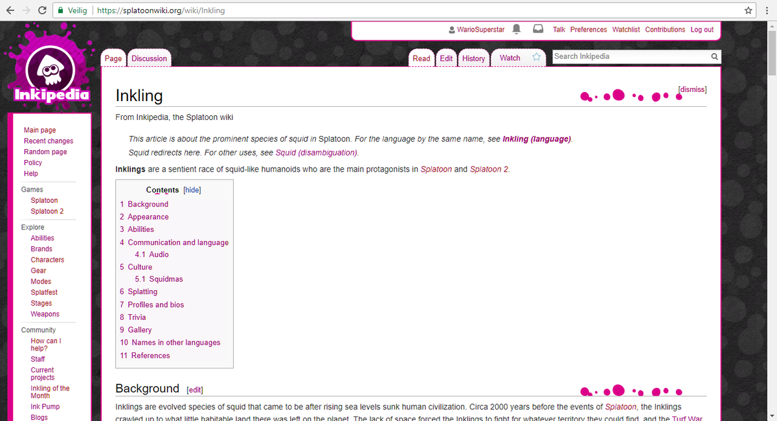Switch to the Discussion tab
Image resolution: width=777 pixels, height=421 pixels.
pyautogui.click(x=149, y=58)
